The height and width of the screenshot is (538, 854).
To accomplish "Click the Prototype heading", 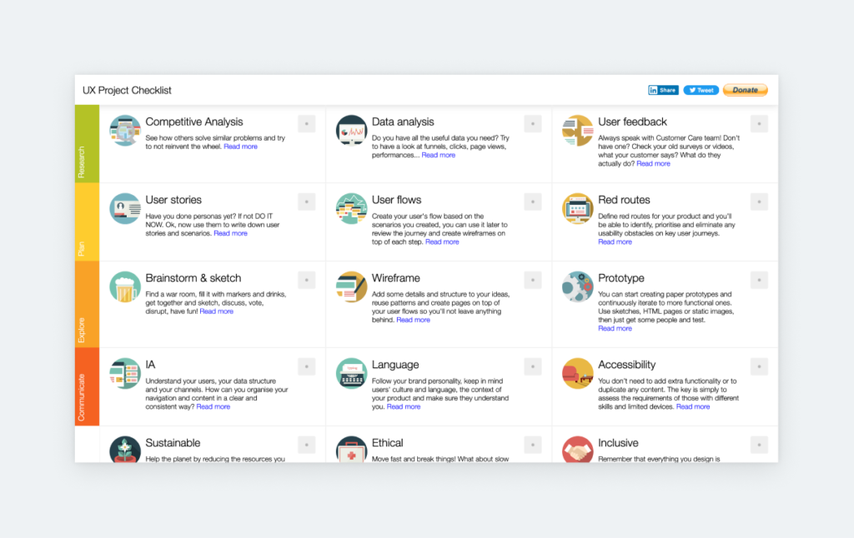I will tap(620, 278).
